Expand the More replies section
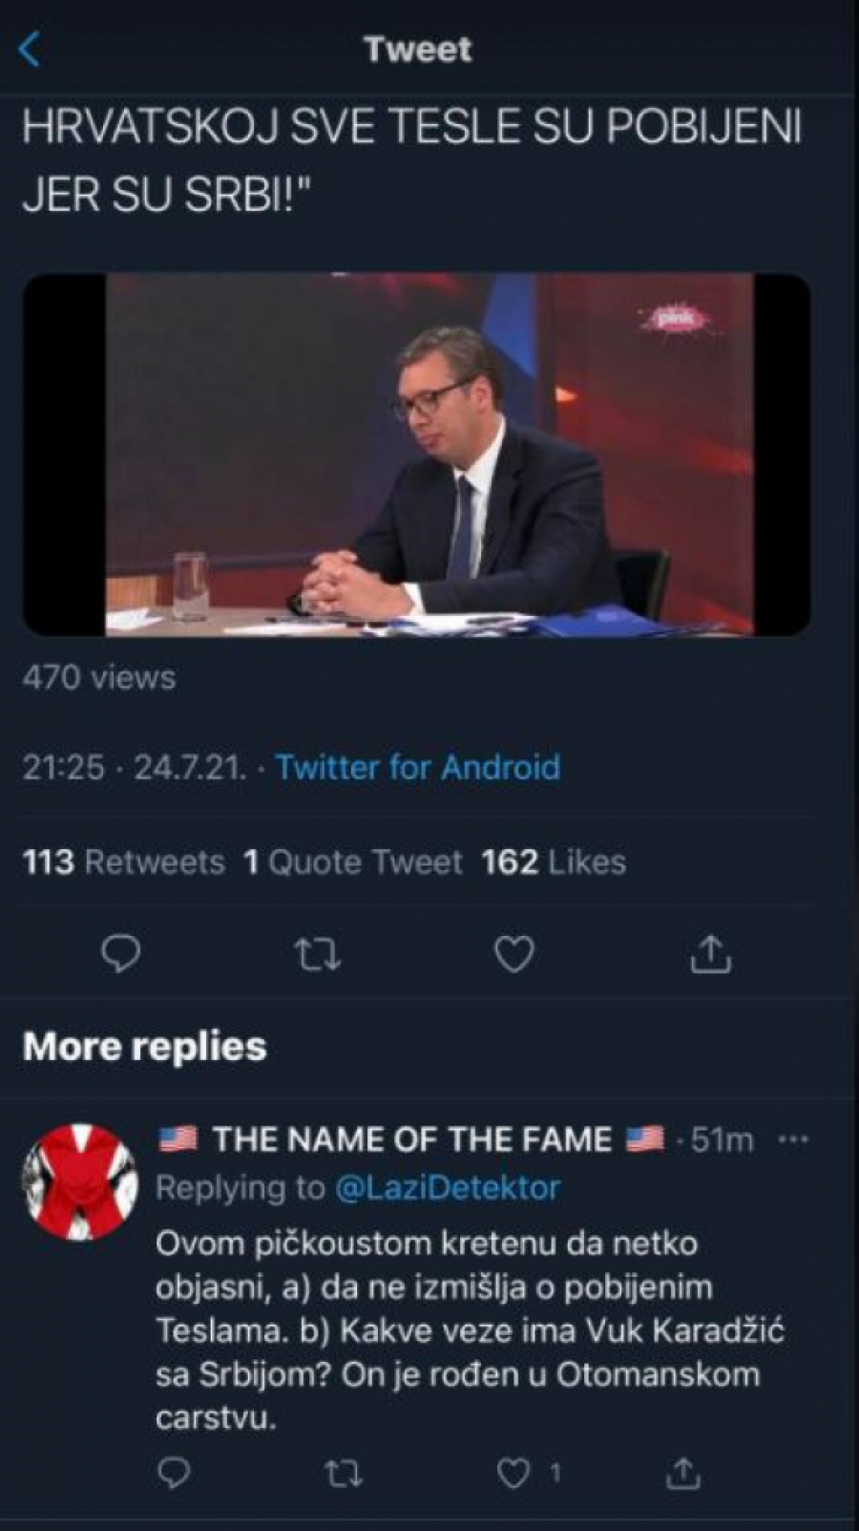Viewport: 859px width, 1531px height. (143, 1046)
